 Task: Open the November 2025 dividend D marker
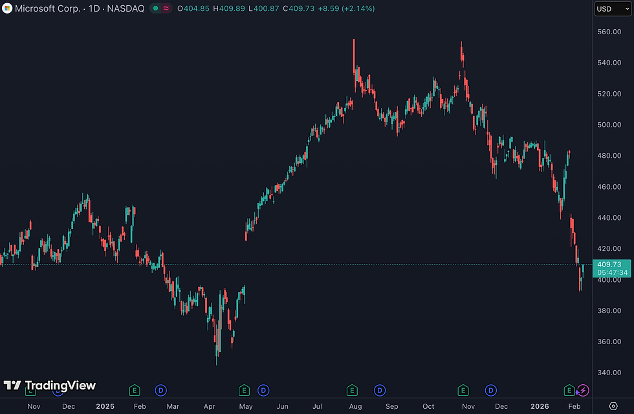point(491,391)
